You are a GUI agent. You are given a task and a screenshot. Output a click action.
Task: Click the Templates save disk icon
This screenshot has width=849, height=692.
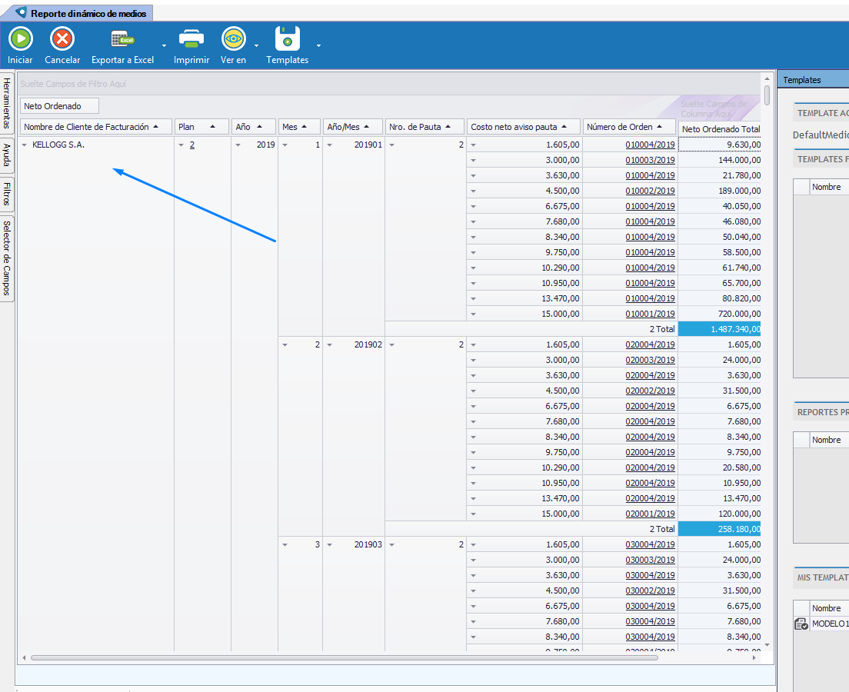(288, 38)
